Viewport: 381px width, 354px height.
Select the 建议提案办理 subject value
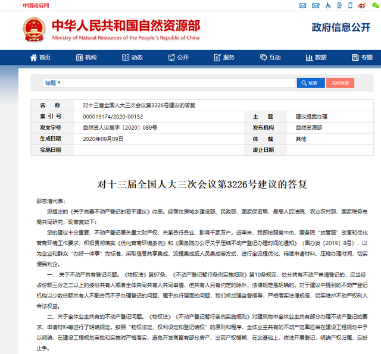(311, 117)
